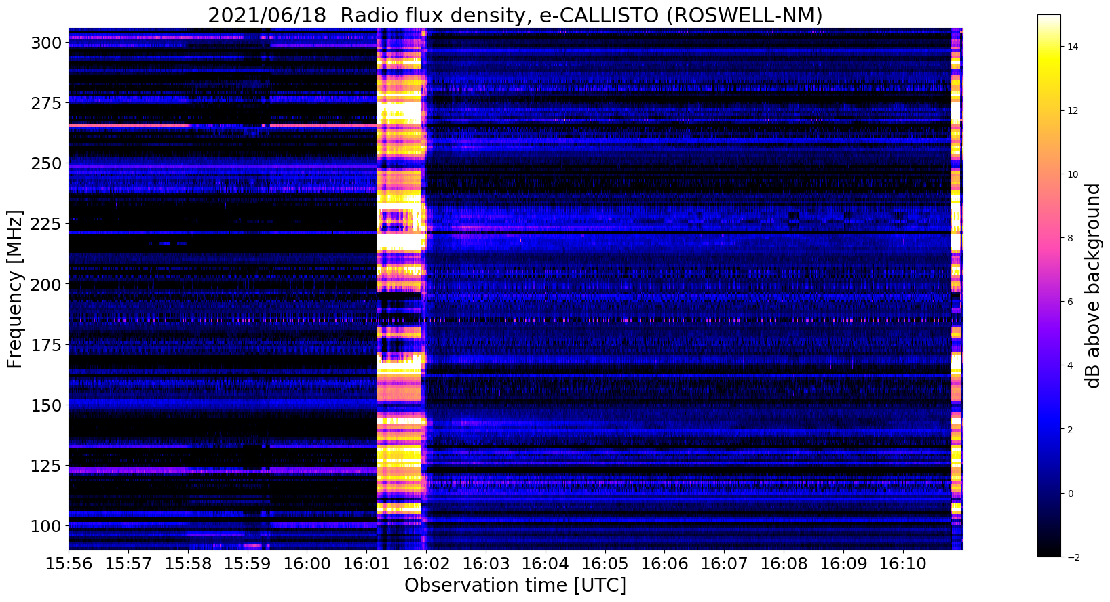
Task: Click the 15:57 time tick label
Action: click(128, 564)
